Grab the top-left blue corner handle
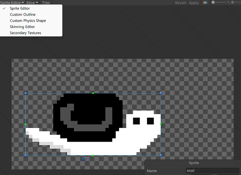 26,93
